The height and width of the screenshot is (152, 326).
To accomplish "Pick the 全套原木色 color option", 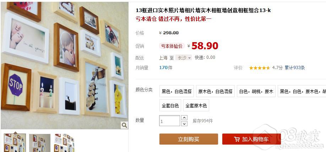I will coord(196,105).
